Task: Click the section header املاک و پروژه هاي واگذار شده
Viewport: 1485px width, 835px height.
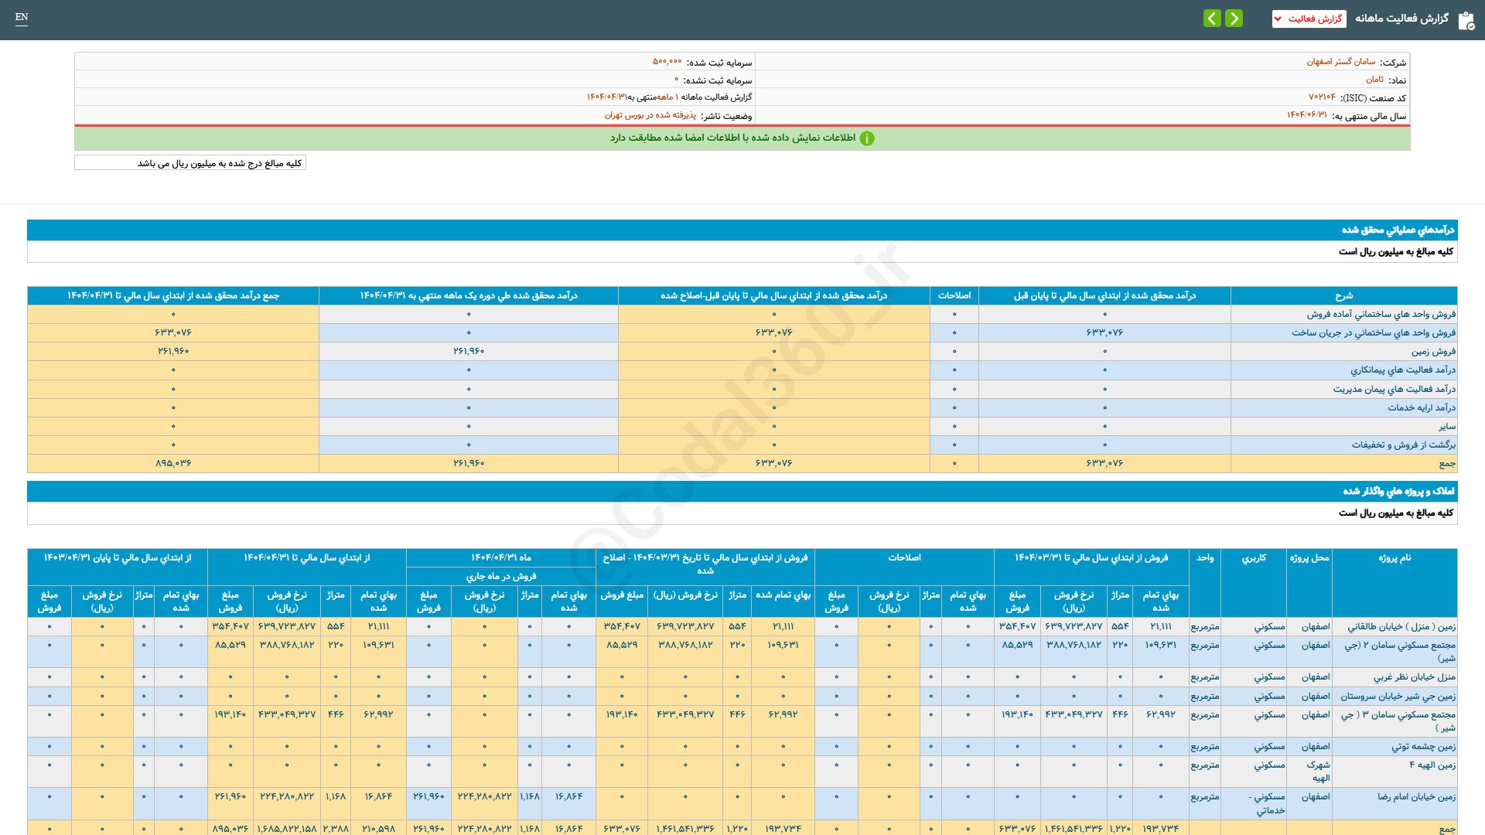Action: click(x=1398, y=491)
